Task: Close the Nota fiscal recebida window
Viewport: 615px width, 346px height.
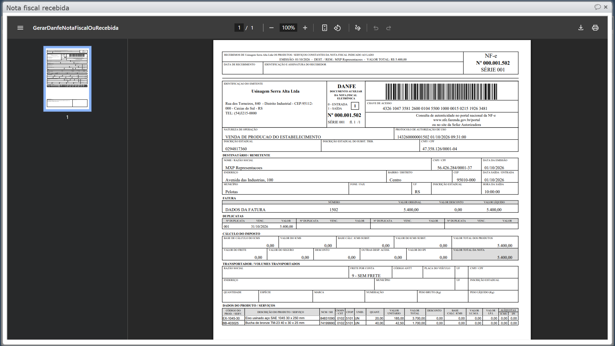Action: 606,7
